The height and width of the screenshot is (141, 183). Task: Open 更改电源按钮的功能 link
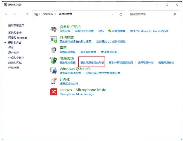point(92,63)
